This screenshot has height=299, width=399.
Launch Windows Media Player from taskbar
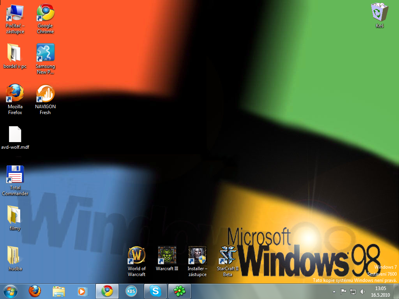[x=82, y=291]
